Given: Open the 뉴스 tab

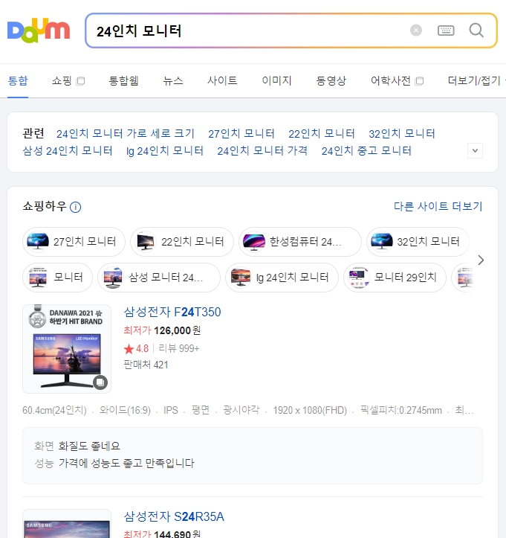Looking at the screenshot, I should tap(173, 80).
